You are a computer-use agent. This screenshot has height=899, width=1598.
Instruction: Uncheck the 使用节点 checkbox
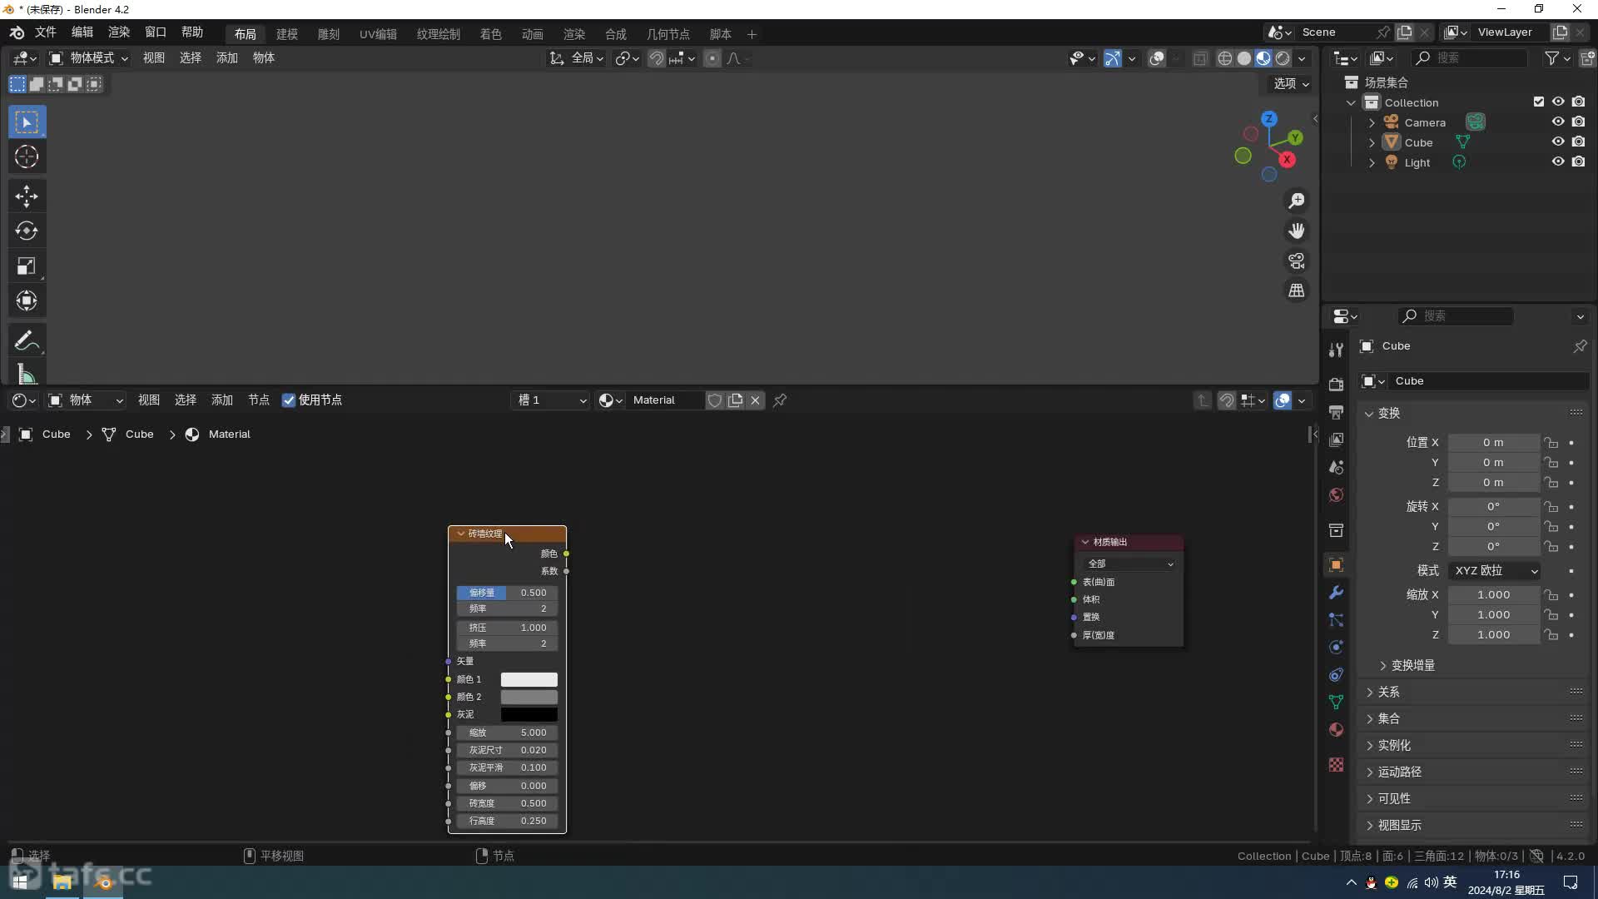tap(289, 400)
